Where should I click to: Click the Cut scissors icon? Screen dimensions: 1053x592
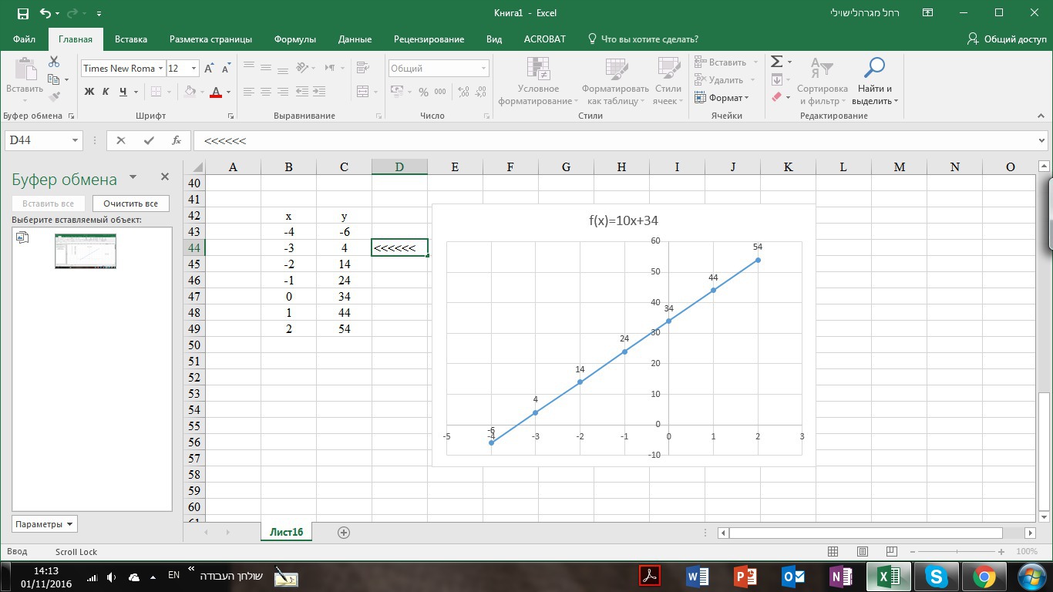54,62
